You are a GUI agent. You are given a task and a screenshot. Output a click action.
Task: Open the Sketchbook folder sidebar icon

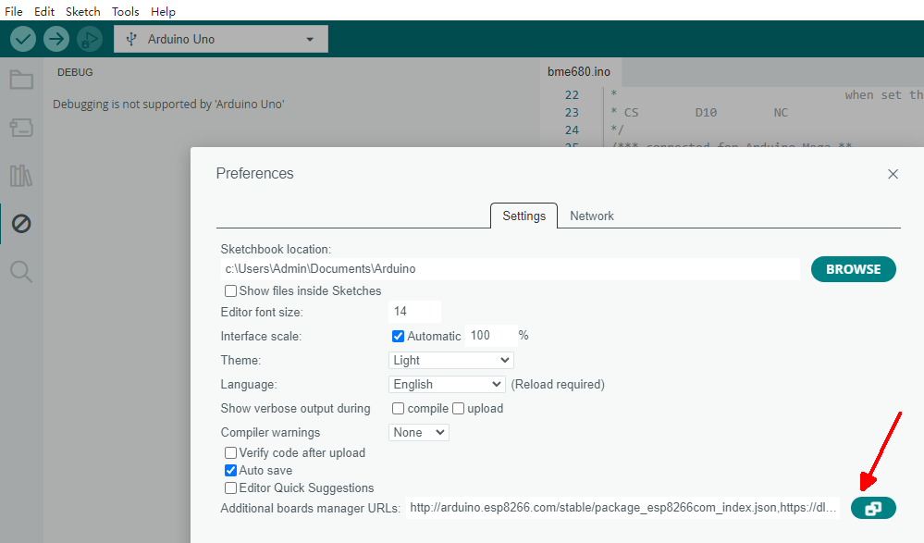[x=21, y=80]
